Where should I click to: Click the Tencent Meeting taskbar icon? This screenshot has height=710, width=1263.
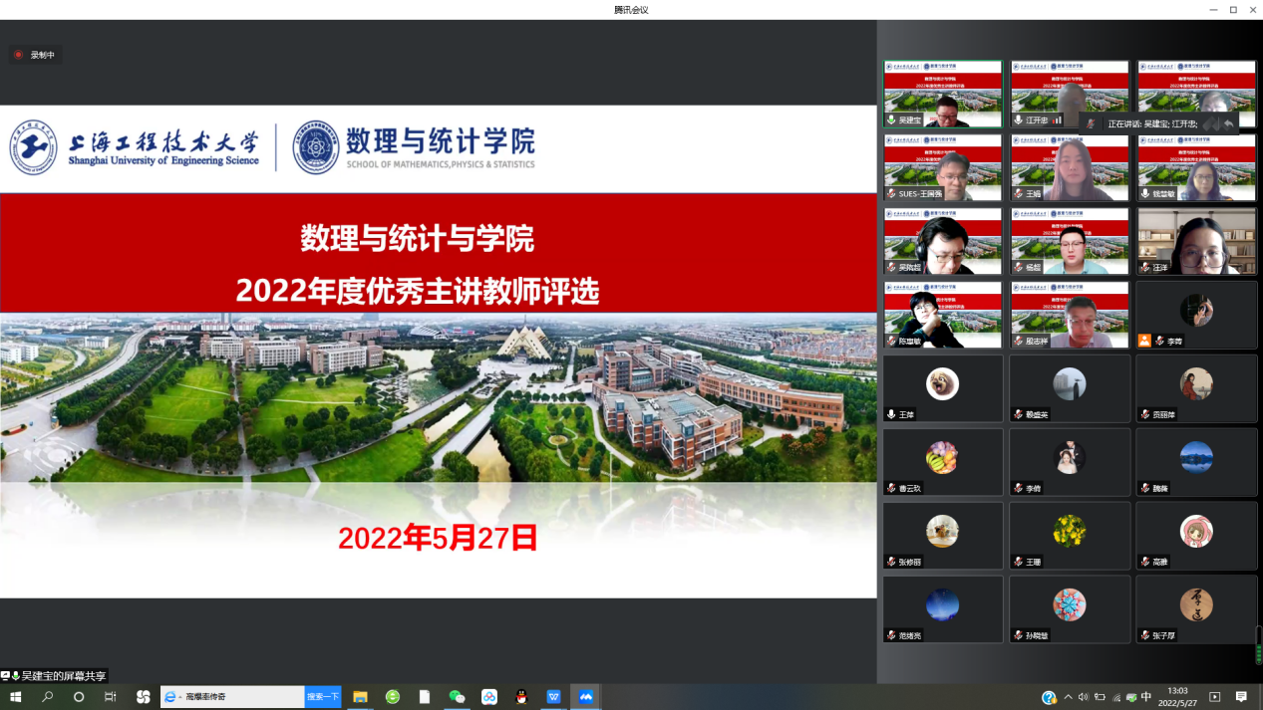(586, 697)
